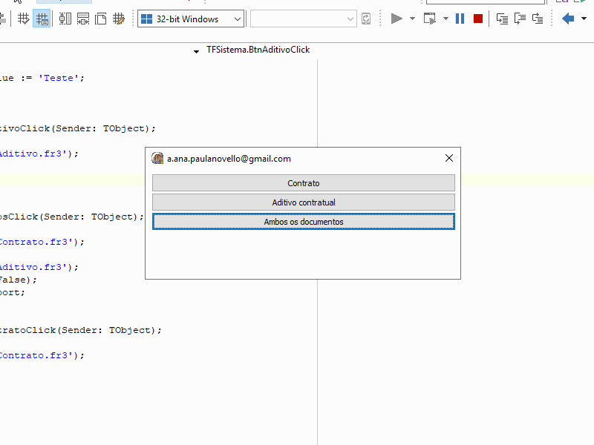Open the empty device combo box
The width and height of the screenshot is (594, 445).
304,19
